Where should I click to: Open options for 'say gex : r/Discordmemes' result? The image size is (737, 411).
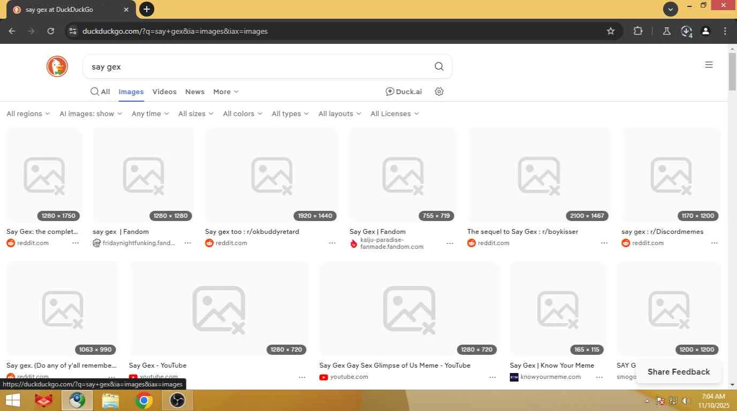coord(714,243)
